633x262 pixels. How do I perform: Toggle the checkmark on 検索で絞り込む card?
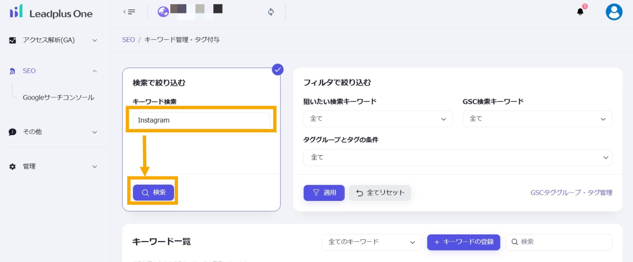click(278, 69)
